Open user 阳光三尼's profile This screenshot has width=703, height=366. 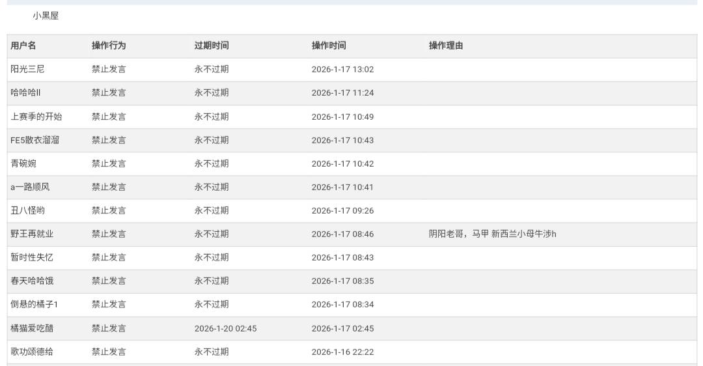tap(27, 69)
